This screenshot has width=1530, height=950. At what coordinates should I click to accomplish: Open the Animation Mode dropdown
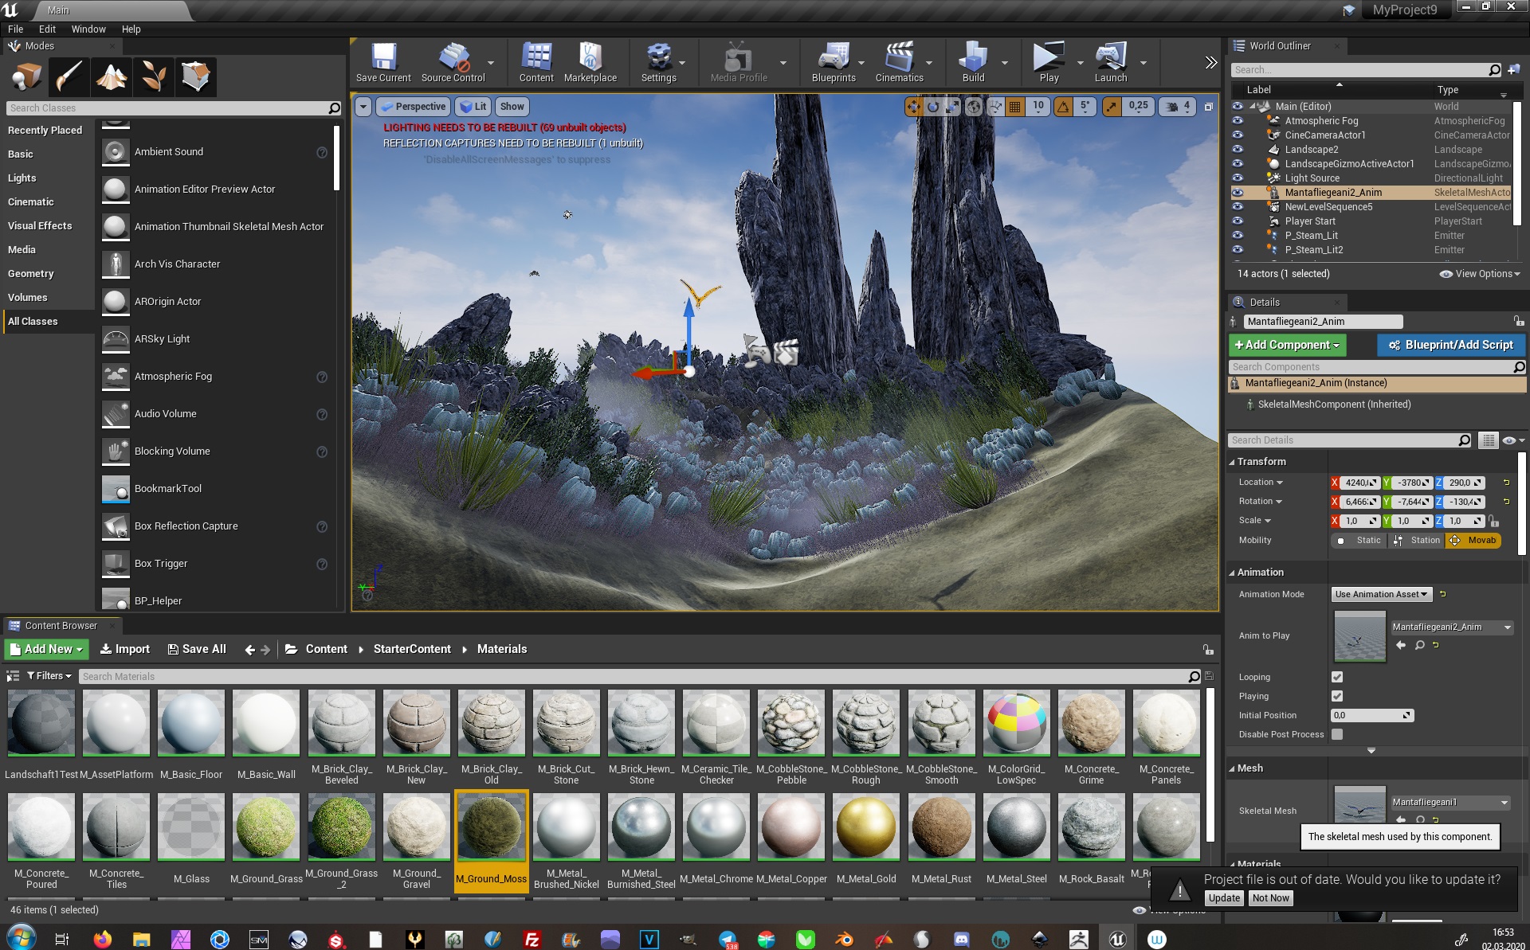click(1381, 594)
